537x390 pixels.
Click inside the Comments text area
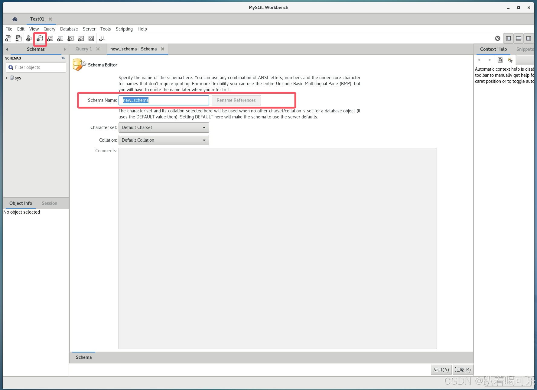click(278, 248)
